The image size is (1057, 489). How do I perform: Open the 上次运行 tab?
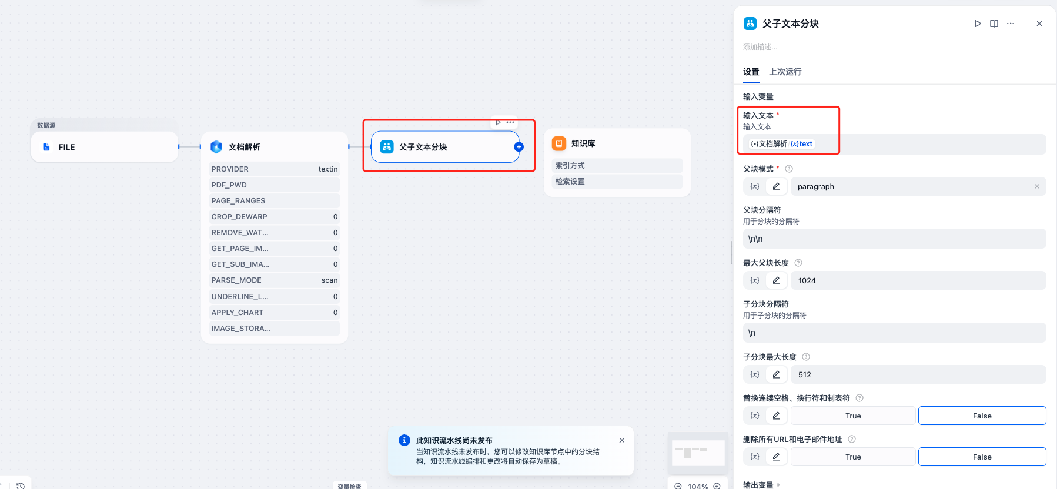click(x=785, y=72)
